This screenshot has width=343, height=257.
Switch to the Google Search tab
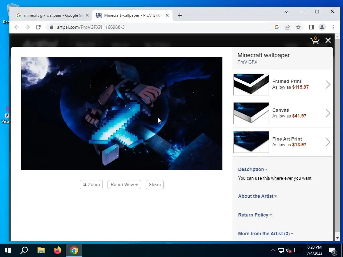tap(52, 15)
